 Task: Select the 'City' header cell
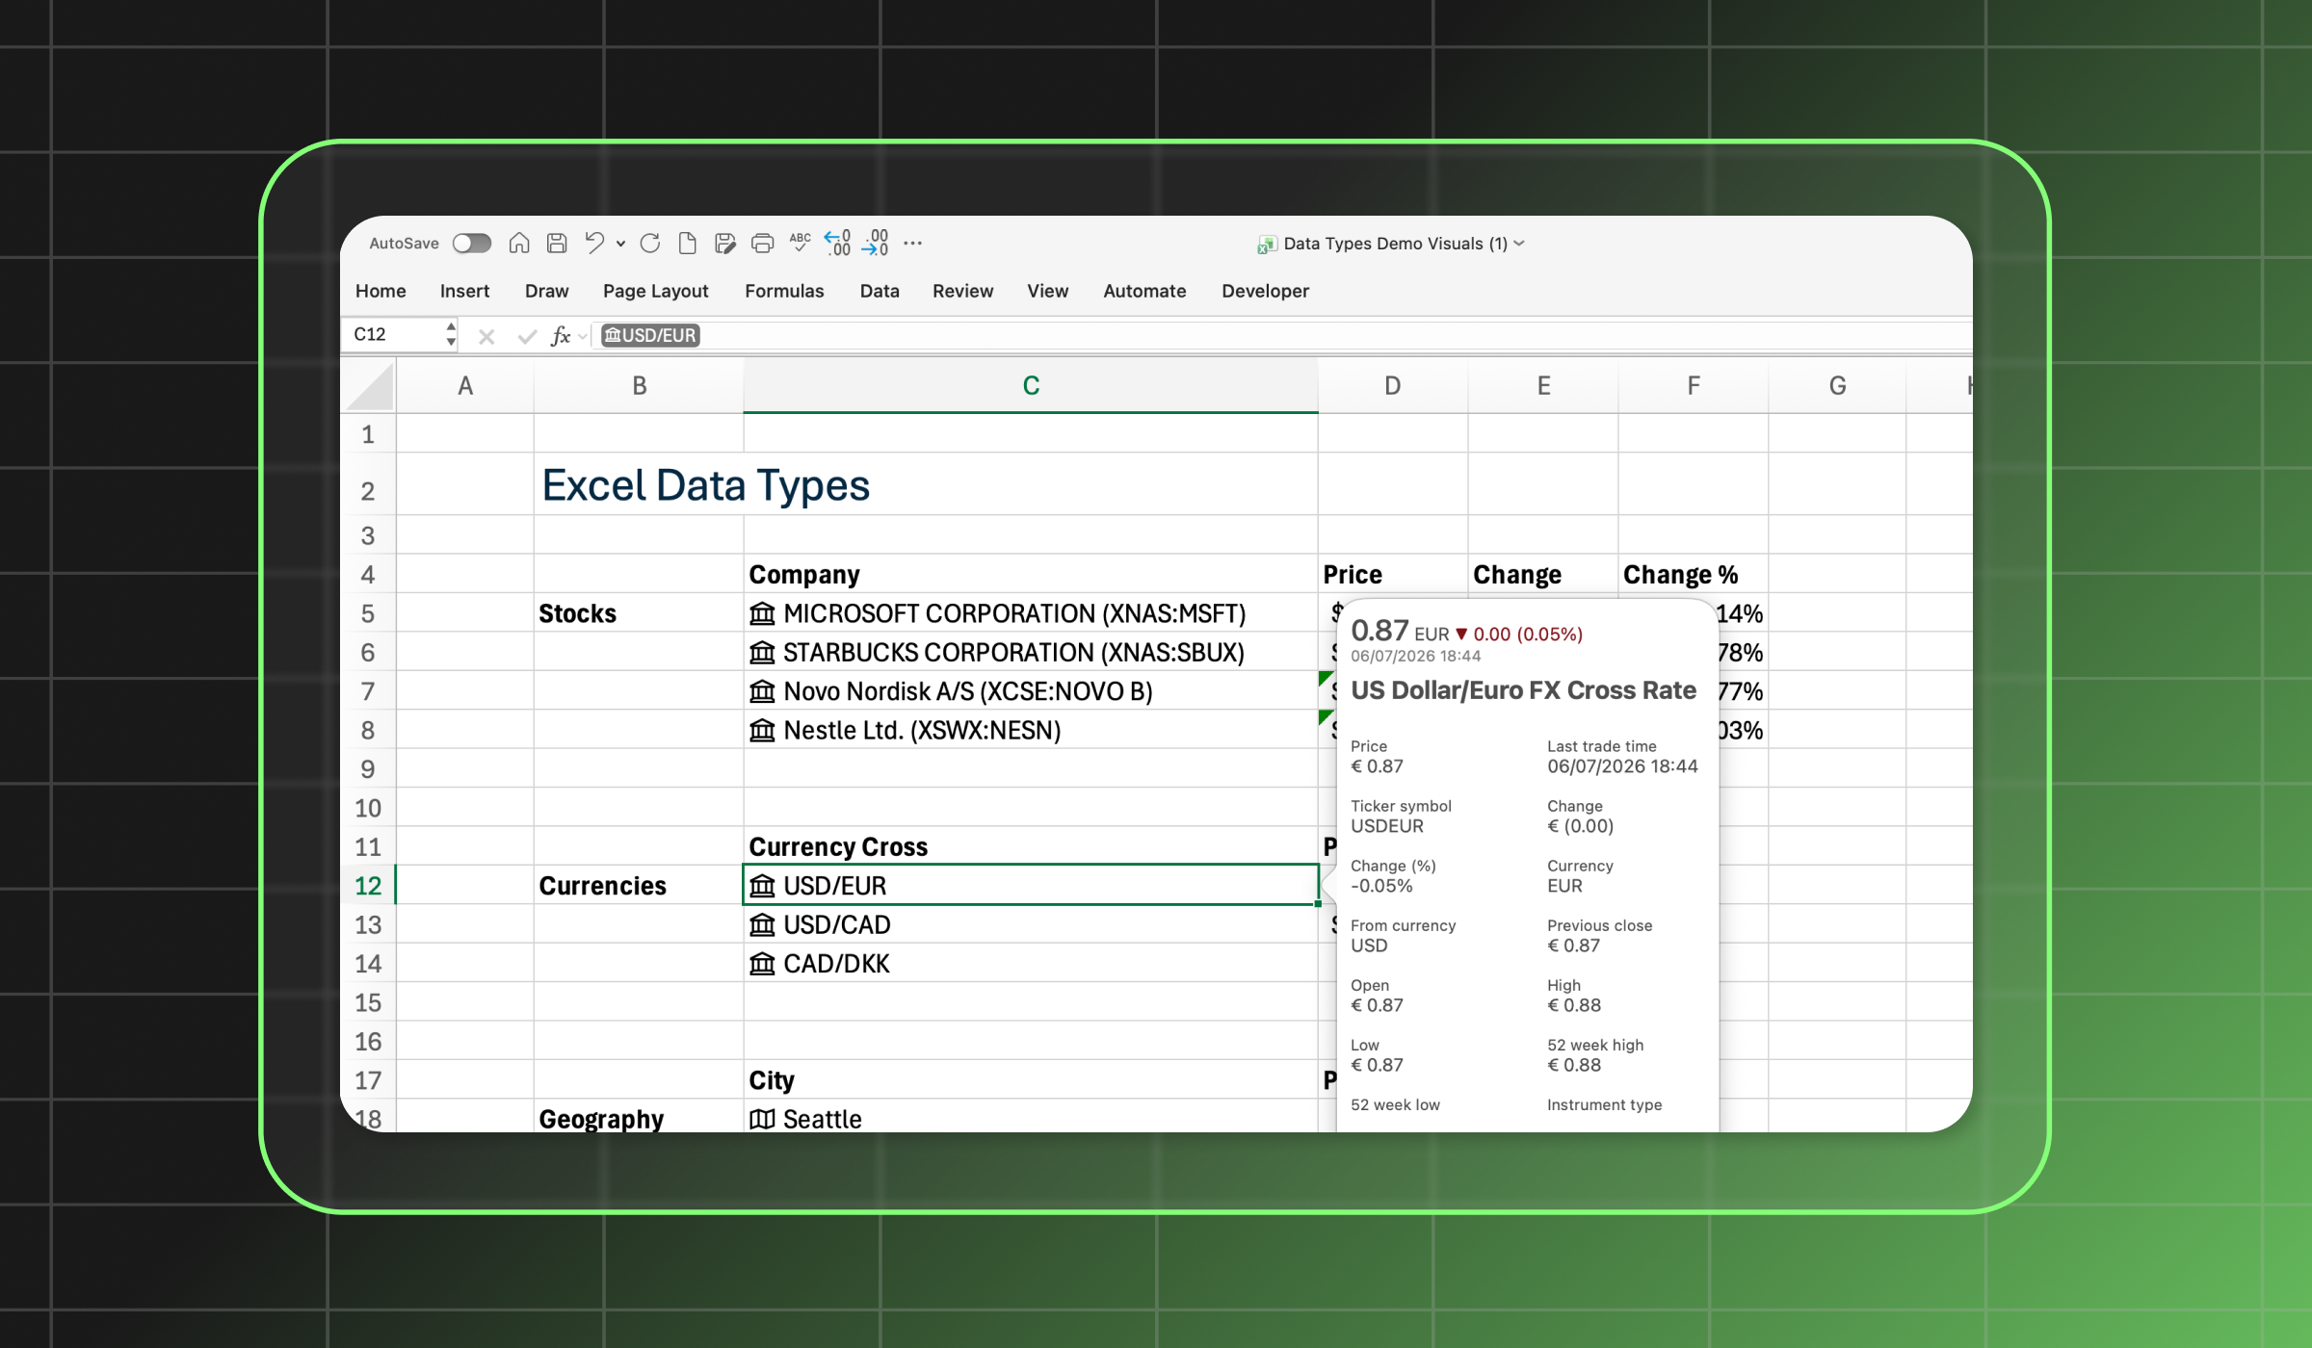1031,1079
